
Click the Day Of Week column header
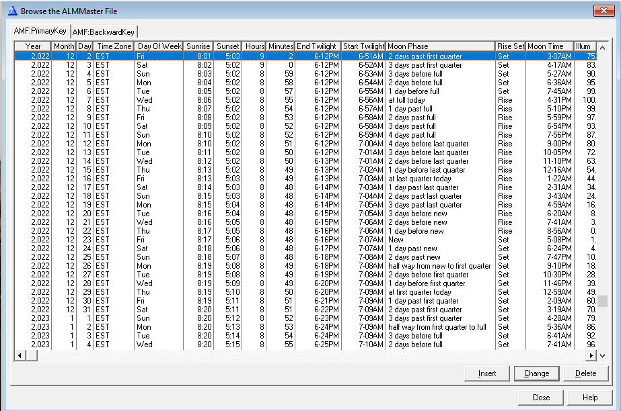pyautogui.click(x=159, y=46)
